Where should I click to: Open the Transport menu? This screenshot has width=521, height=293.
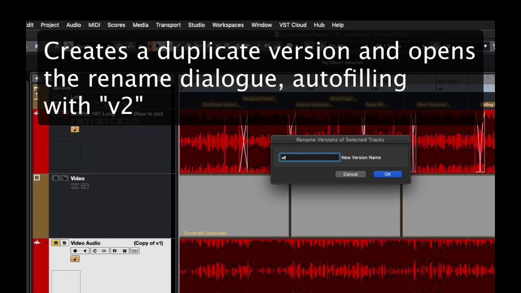pyautogui.click(x=168, y=25)
